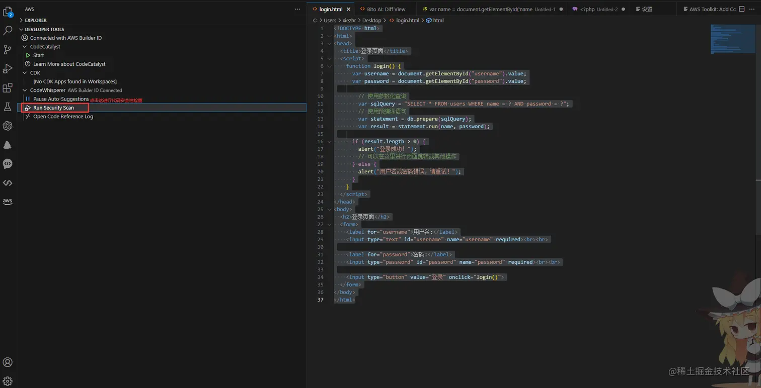761x388 pixels.
Task: Open the Extensions view
Action: click(x=8, y=87)
